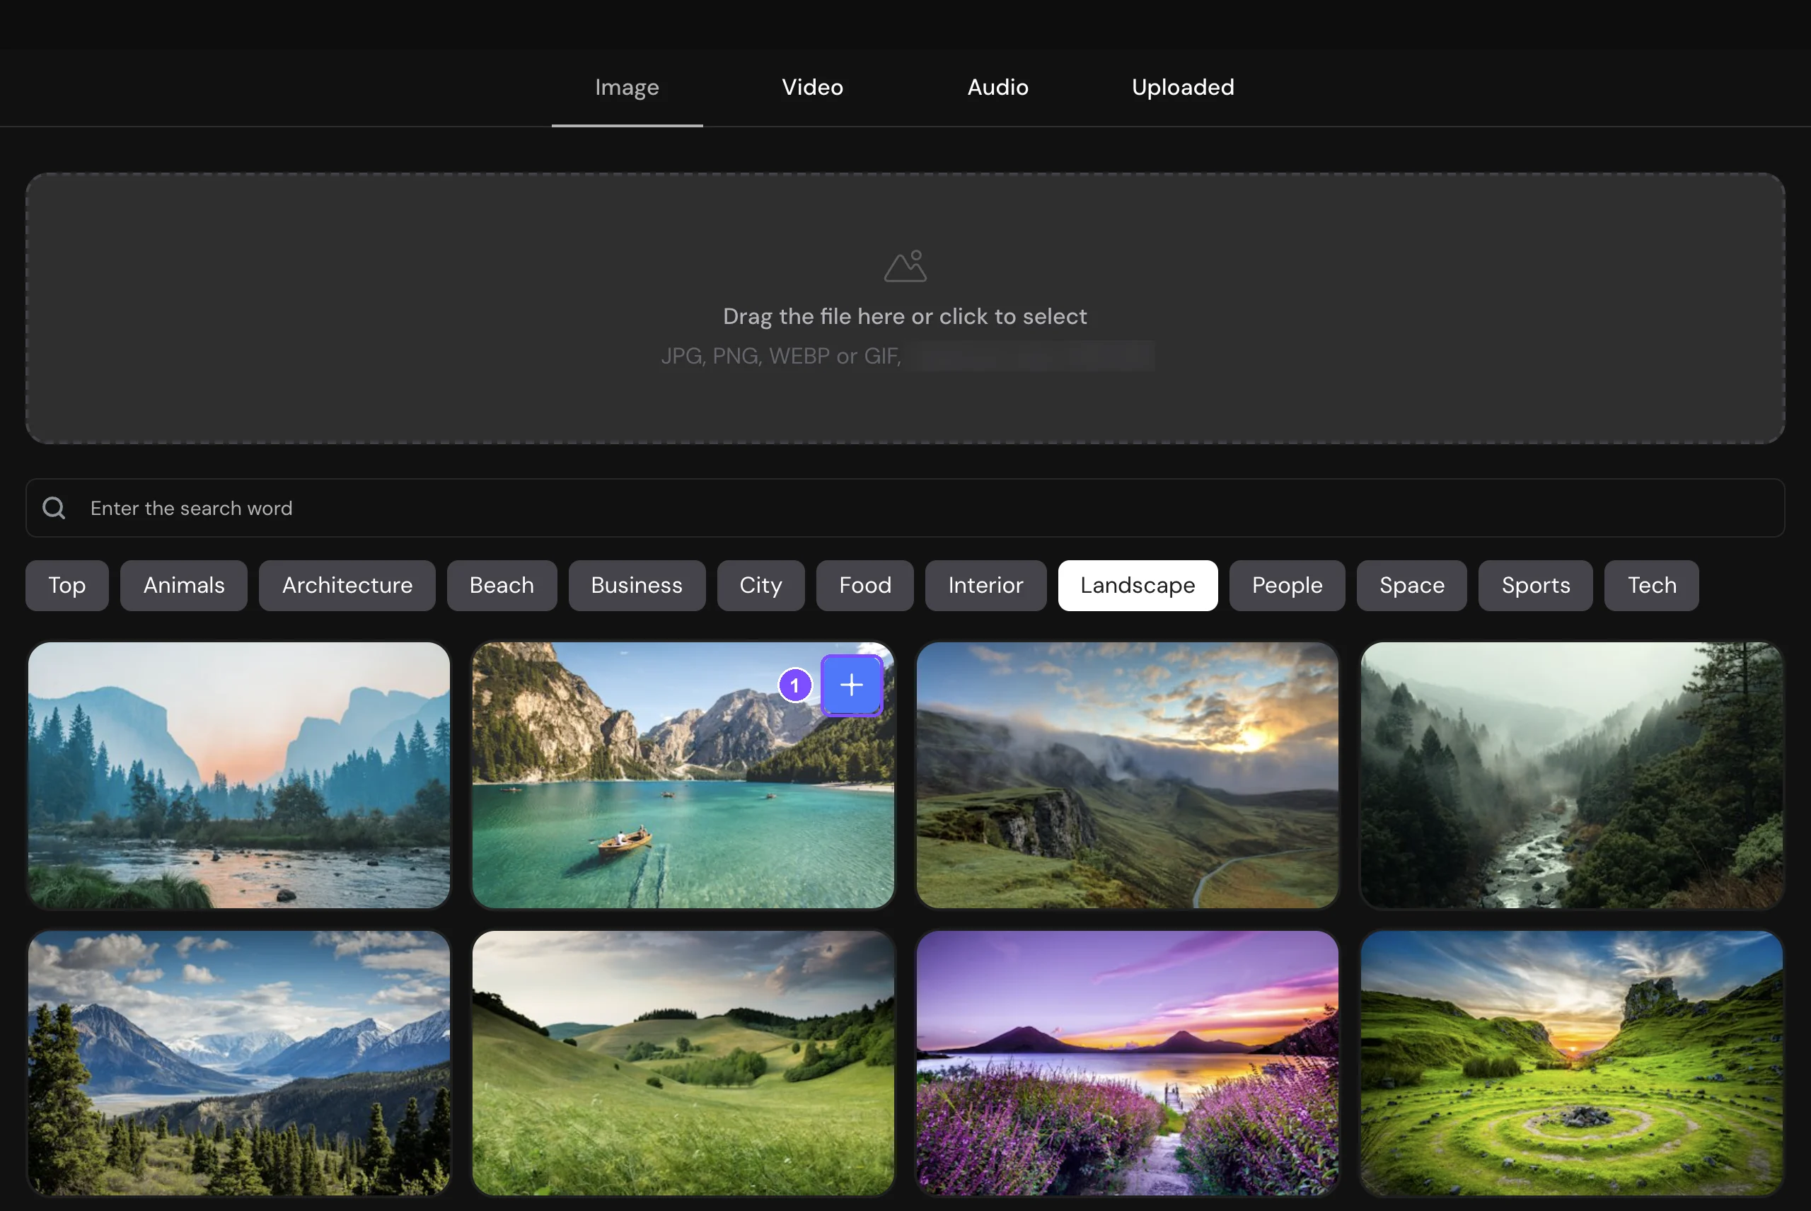This screenshot has width=1811, height=1211.
Task: Choose the foggy forest stream thumbnail
Action: 1572,775
